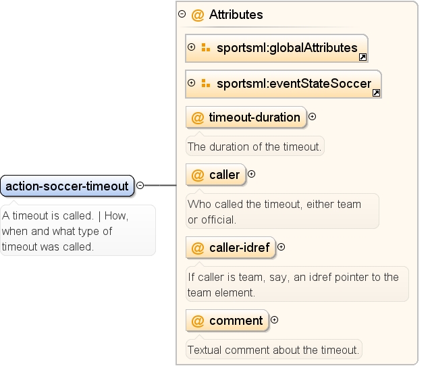This screenshot has height=366, width=430.
Task: Click the eventStateSoccer reference arrow icon
Action: pyautogui.click(x=376, y=93)
